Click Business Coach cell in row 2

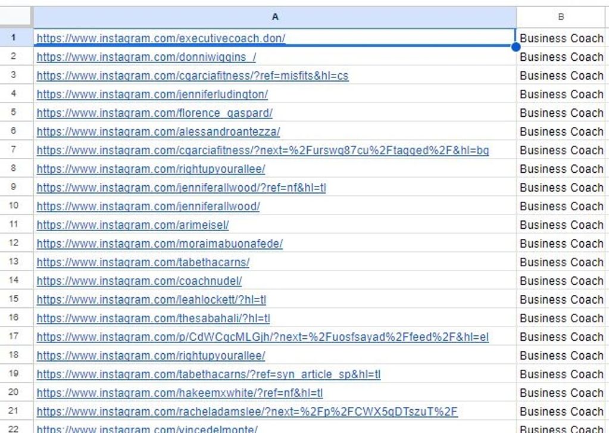click(561, 57)
